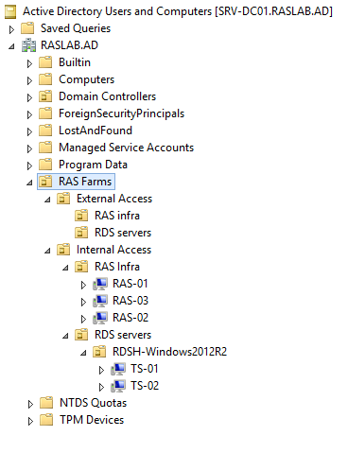The width and height of the screenshot is (348, 453).
Task: Click the RAS-01 computer icon
Action: [x=100, y=284]
